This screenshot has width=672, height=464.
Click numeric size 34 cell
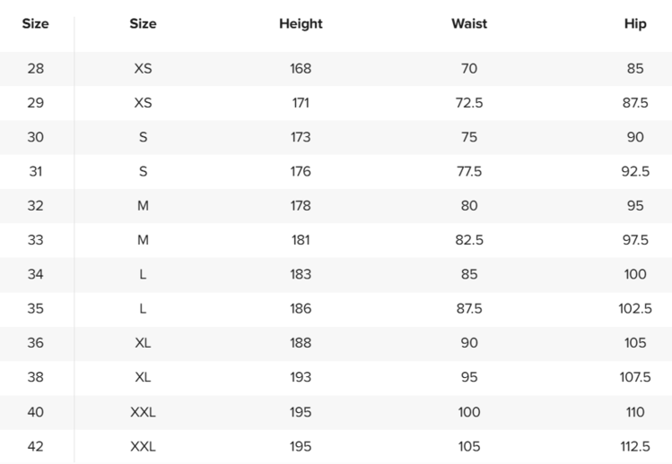pos(36,274)
